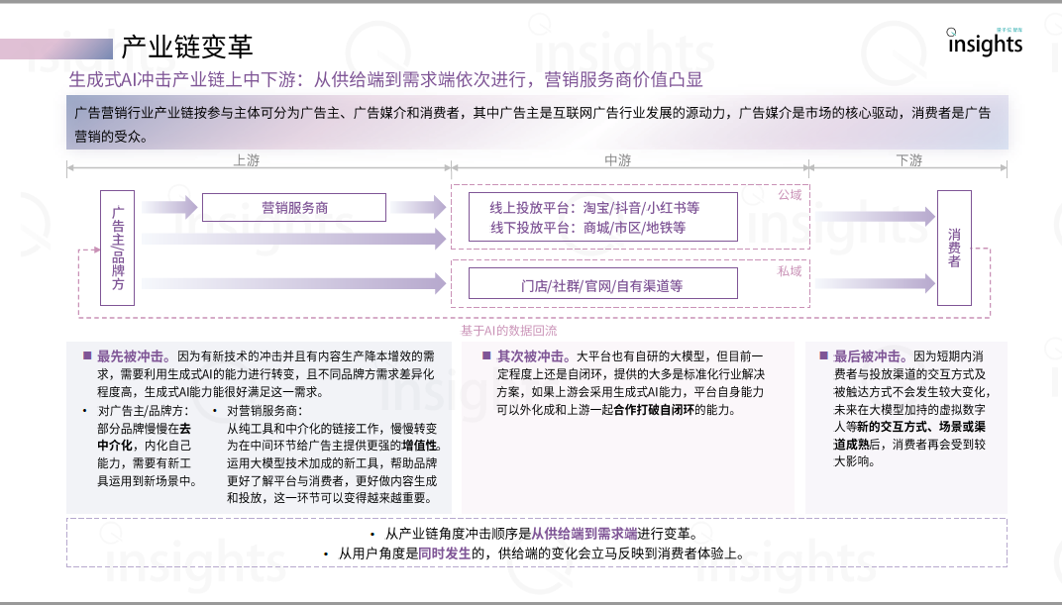Image resolution: width=1062 pixels, height=605 pixels.
Task: Click the 中游 section label
Action: point(618,160)
